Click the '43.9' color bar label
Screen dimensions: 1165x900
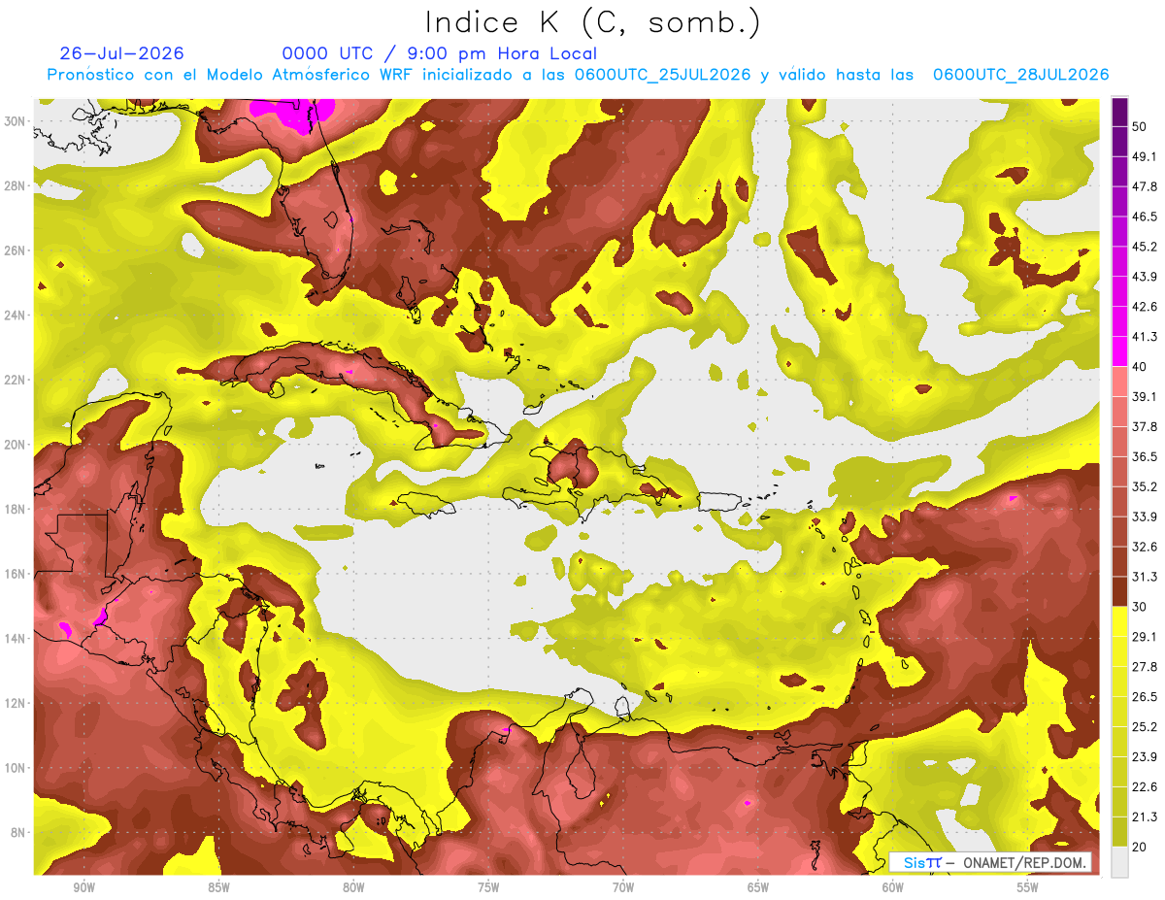point(1145,277)
